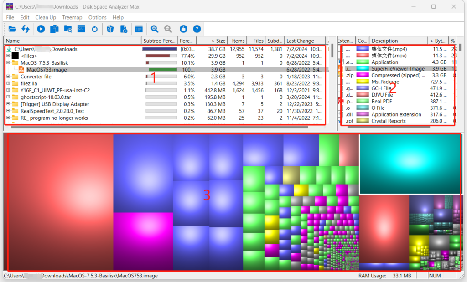Viewport: 467px width, 282px height.
Task: Click the filezilla folder icon
Action: pos(15,83)
